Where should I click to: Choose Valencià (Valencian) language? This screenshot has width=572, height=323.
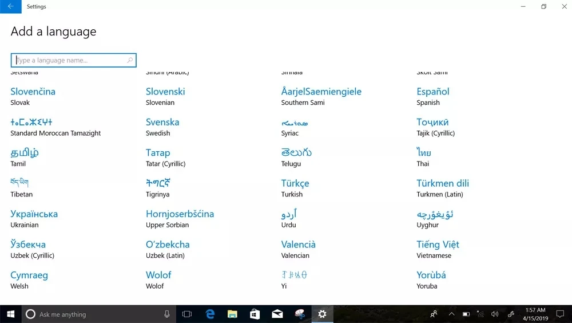click(x=299, y=250)
